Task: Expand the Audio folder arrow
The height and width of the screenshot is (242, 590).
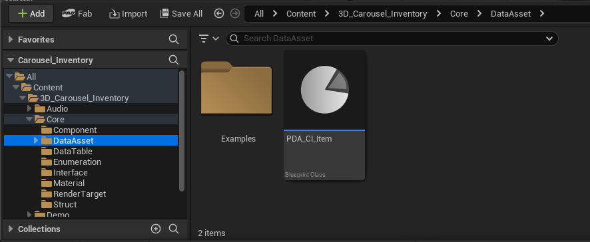Action: tap(30, 108)
